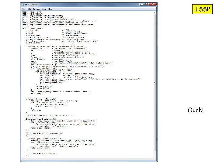Click the "import java.io.*;" line
Screen dimensions: 219x164
(31, 12)
